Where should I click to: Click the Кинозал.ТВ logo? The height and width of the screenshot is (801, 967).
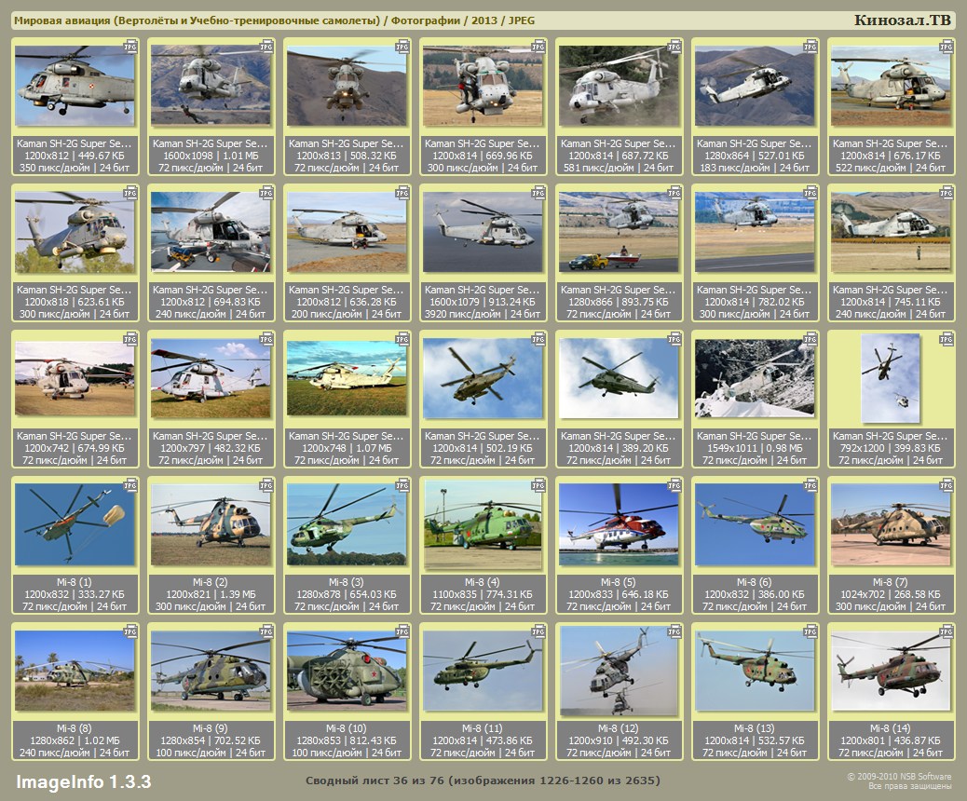click(x=902, y=20)
